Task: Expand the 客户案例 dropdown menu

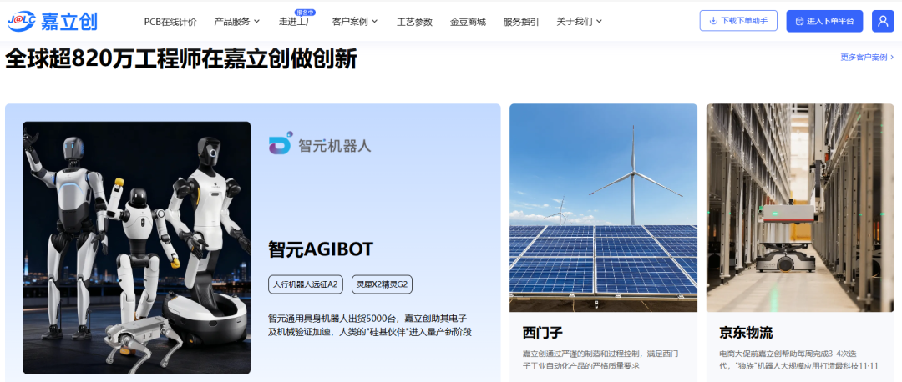Action: click(355, 22)
